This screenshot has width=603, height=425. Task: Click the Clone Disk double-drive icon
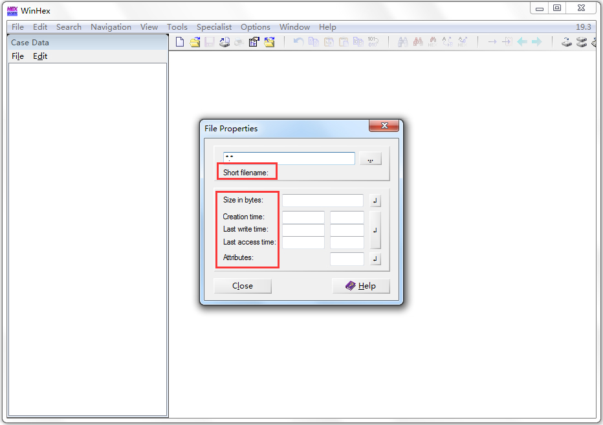582,42
